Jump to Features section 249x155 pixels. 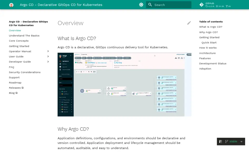[x=205, y=58]
